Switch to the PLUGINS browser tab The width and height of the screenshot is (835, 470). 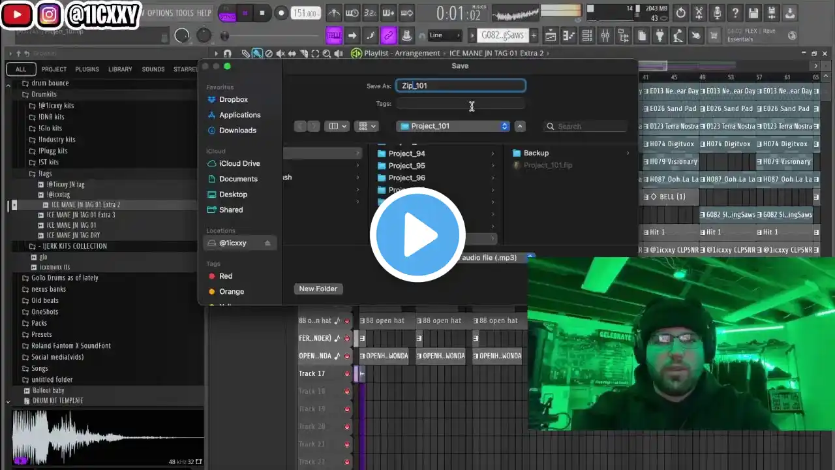coord(87,69)
